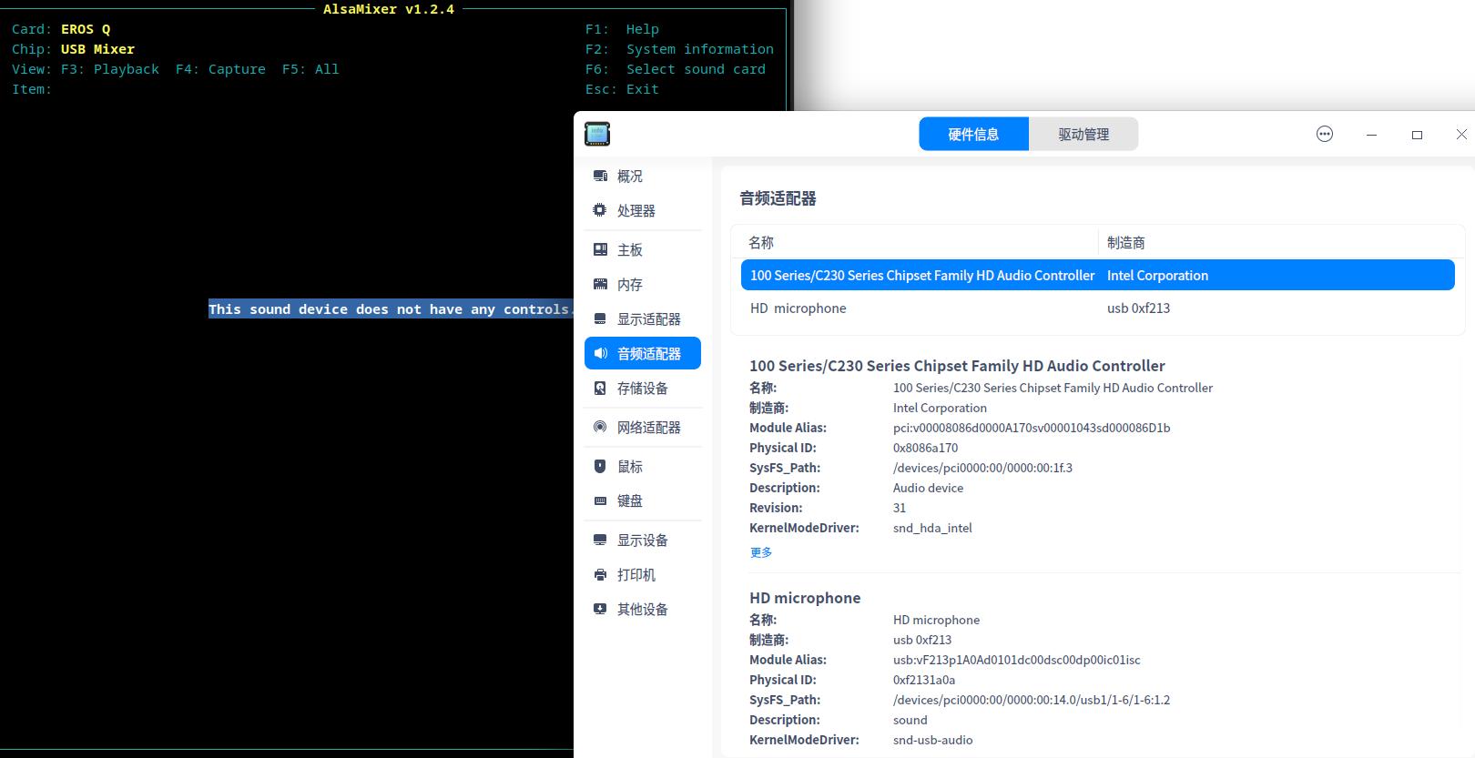Click F6: Select sound card in AlsaMixer
Image resolution: width=1475 pixels, height=758 pixels.
coord(676,69)
